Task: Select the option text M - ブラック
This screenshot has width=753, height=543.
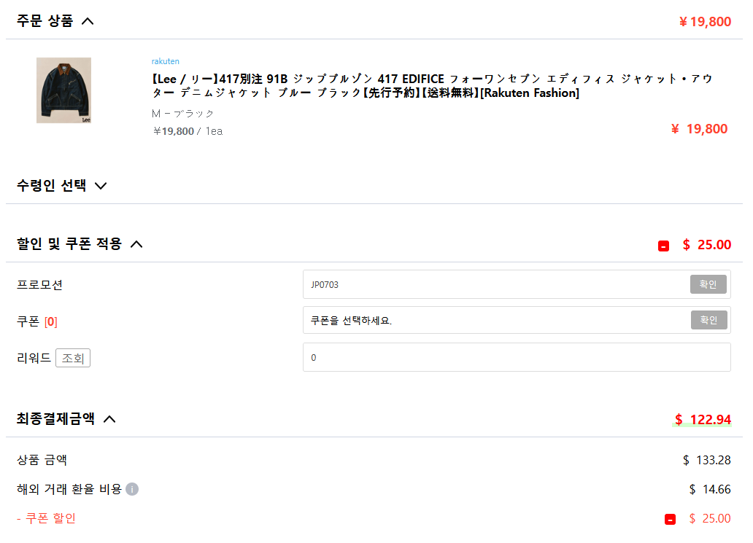Action: pos(182,114)
